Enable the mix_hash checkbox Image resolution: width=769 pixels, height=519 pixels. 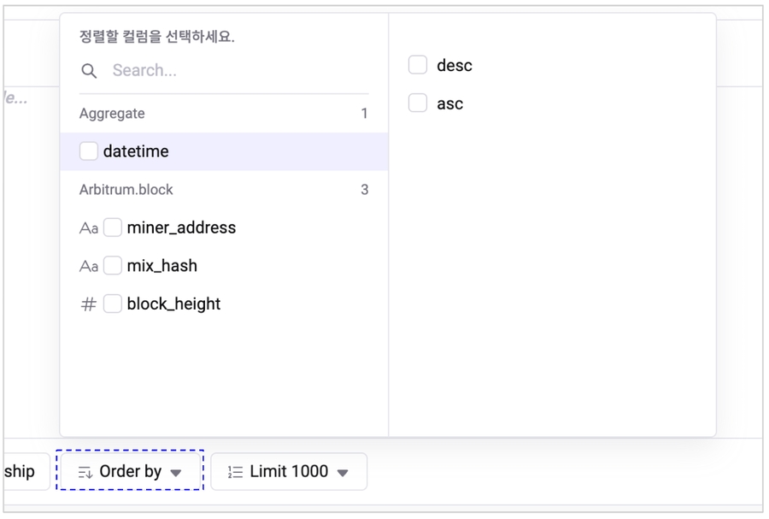click(x=113, y=266)
